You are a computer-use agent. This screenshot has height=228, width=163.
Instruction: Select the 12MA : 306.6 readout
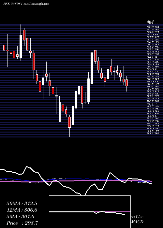22,210
